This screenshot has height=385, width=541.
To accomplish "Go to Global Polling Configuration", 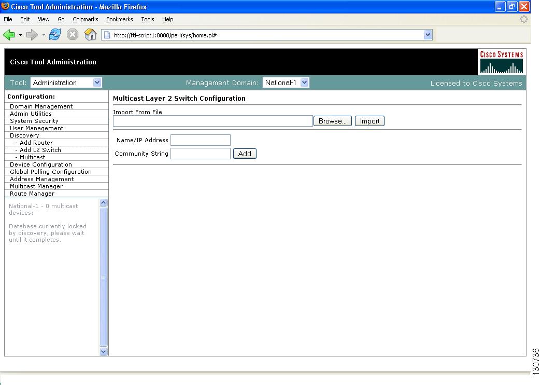I will click(x=51, y=172).
